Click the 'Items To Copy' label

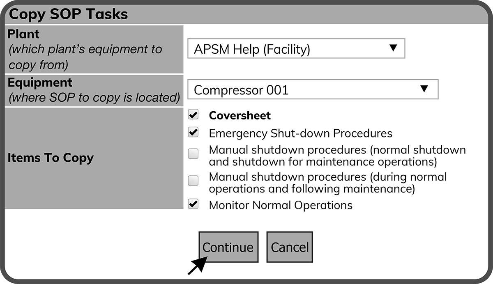point(51,158)
